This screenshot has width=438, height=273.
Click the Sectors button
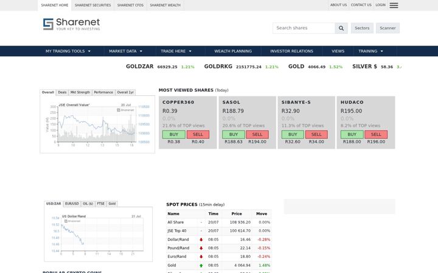pyautogui.click(x=362, y=28)
